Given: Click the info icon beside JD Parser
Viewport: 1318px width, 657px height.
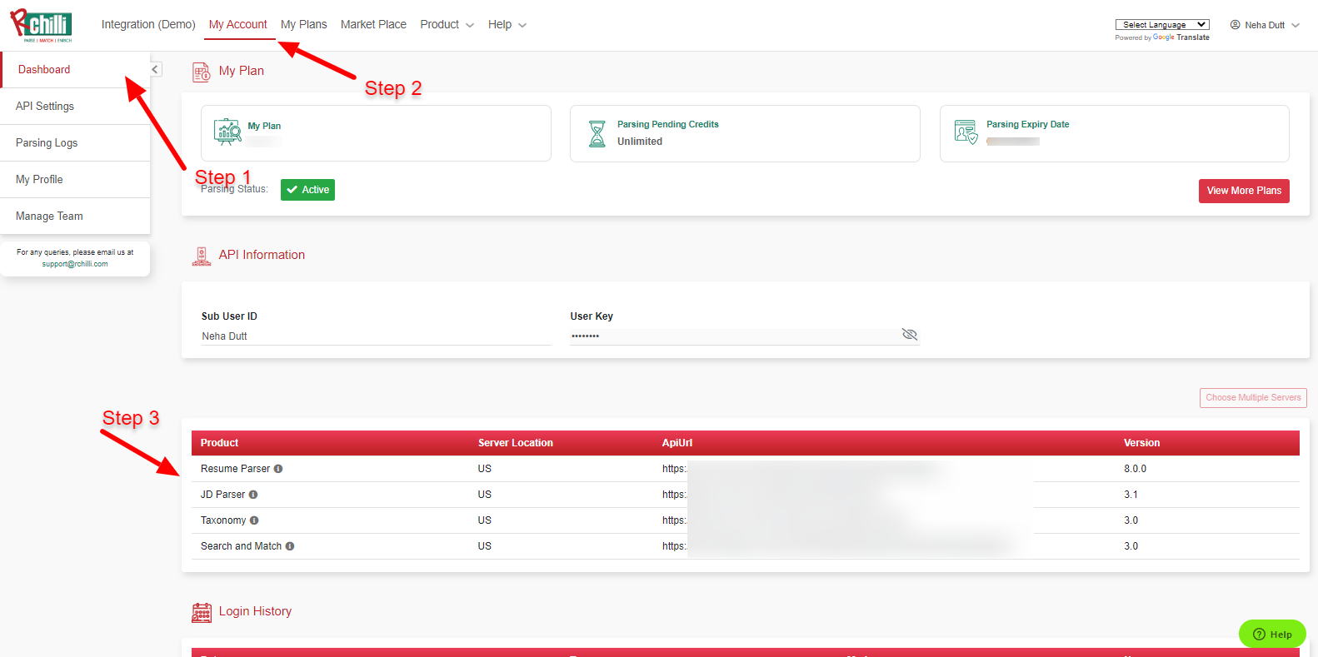Looking at the screenshot, I should [x=253, y=495].
